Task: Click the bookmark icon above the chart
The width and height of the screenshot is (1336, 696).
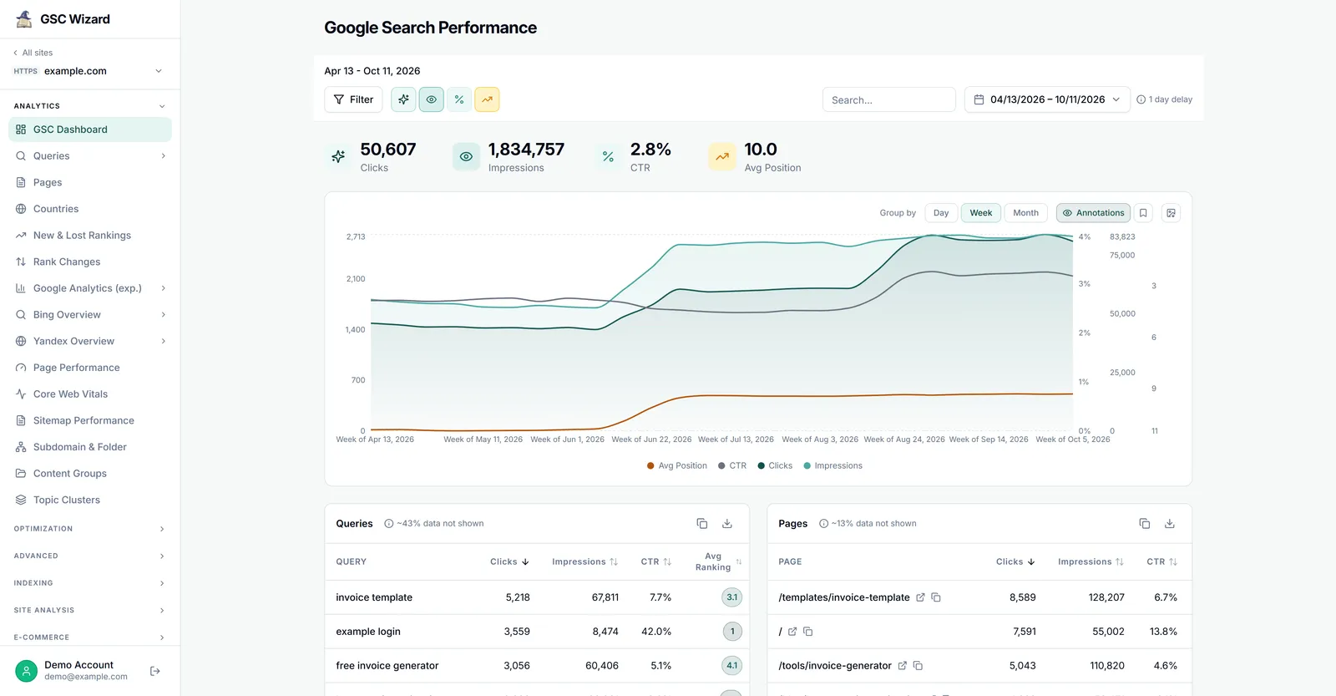Action: coord(1143,213)
